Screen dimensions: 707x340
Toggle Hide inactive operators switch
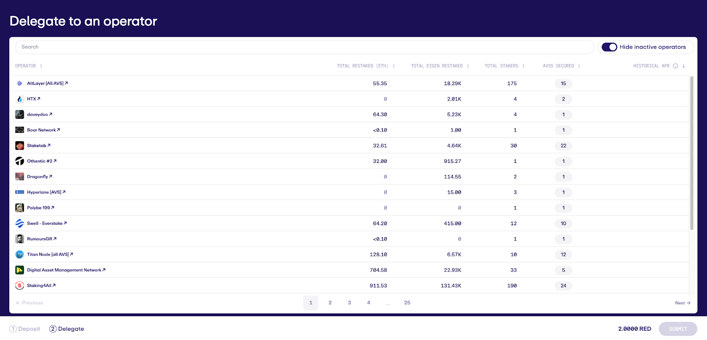(609, 47)
